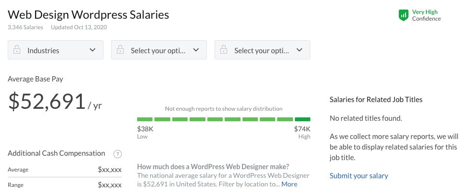Click the dark green last salary bar segment

click(303, 119)
